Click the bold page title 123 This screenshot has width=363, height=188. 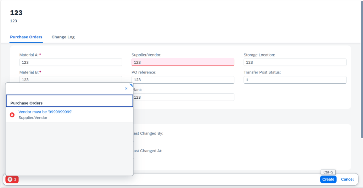16,13
